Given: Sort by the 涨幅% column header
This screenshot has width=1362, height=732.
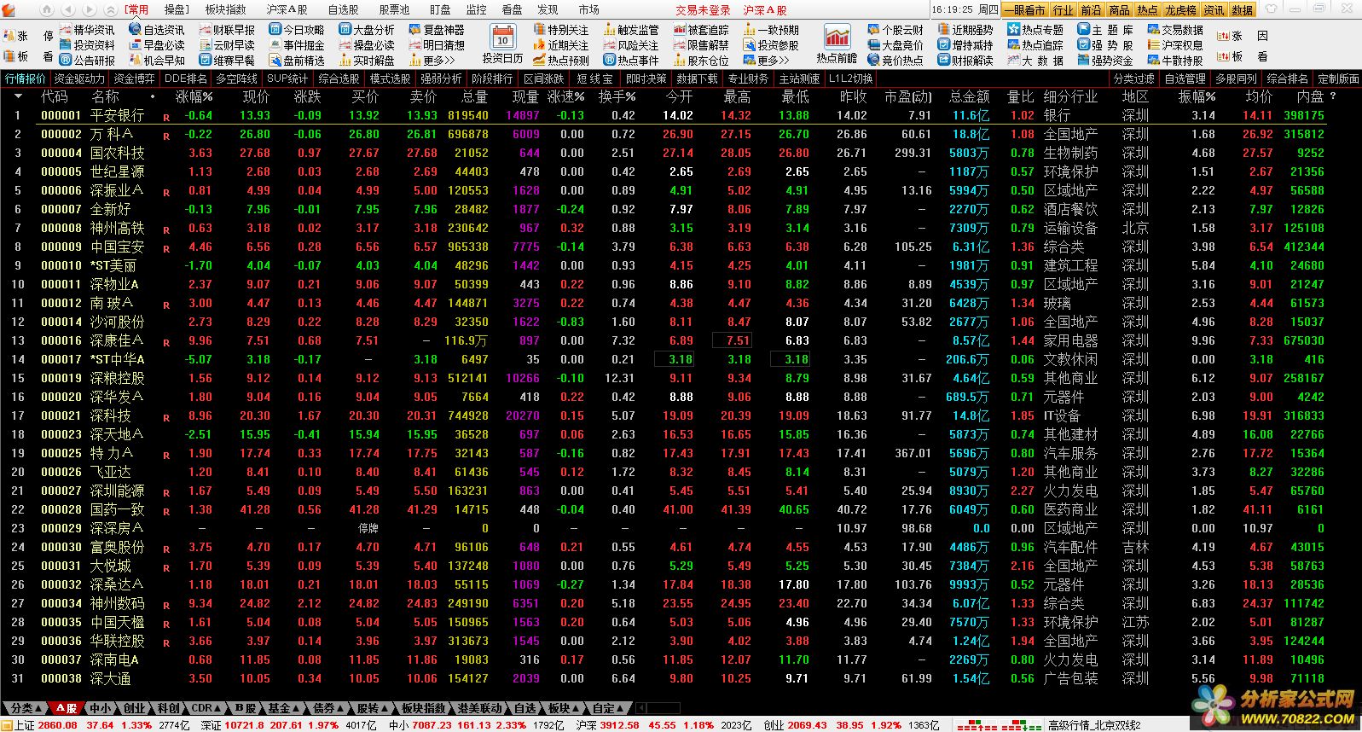Looking at the screenshot, I should click(x=193, y=97).
